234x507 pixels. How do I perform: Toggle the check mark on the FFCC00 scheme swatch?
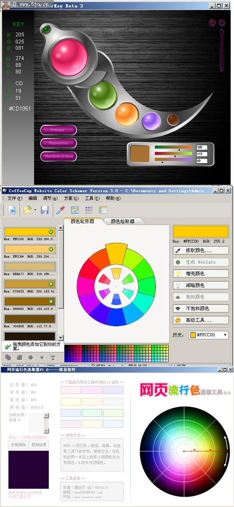tap(51, 232)
